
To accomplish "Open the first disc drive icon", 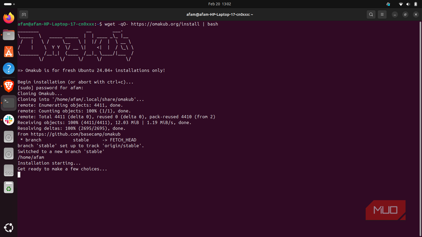I will click(x=9, y=137).
